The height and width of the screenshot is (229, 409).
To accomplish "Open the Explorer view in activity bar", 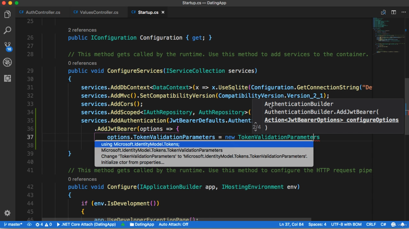I will click(7, 14).
